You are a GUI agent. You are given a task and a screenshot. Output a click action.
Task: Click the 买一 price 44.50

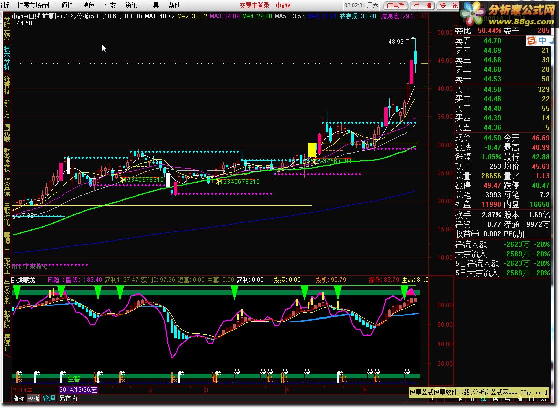pos(492,89)
